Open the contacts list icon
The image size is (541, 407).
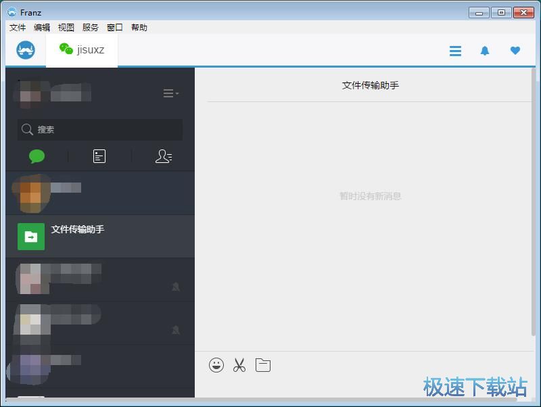[164, 156]
